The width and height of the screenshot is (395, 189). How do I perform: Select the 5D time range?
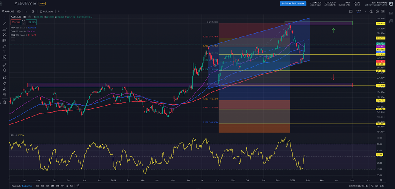point(42,186)
